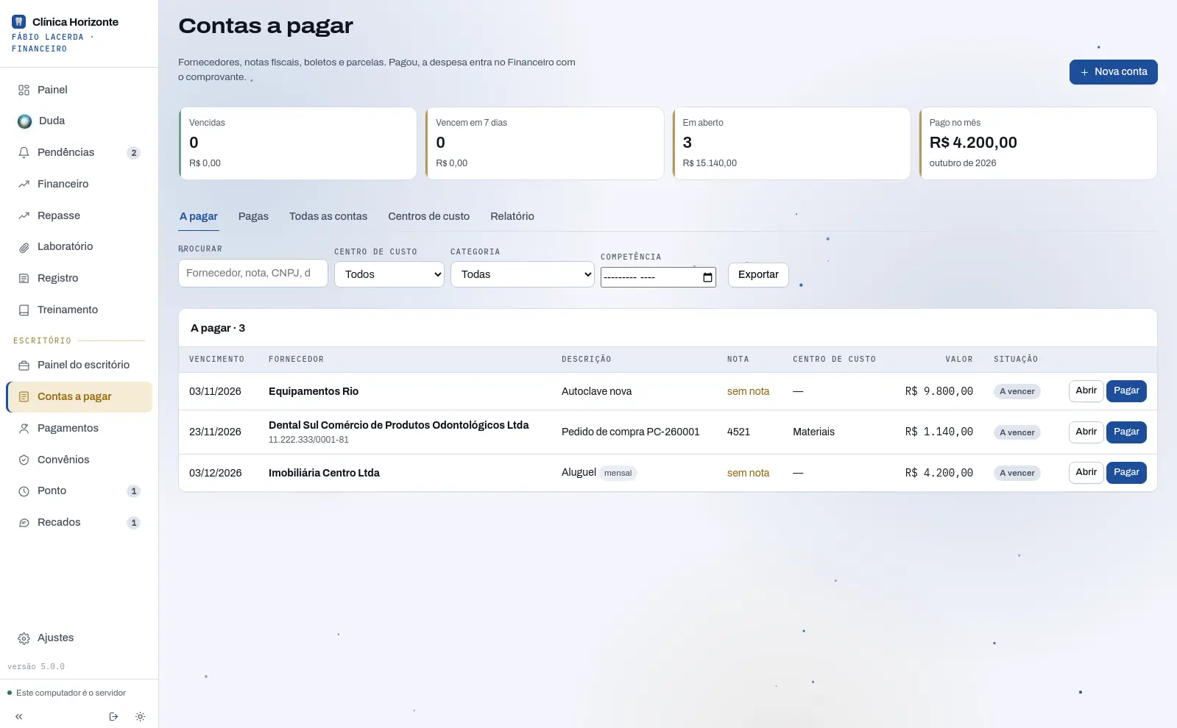Viewport: 1177px width, 728px height.
Task: Click Pagar for Dental Sul Comércio
Action: pyautogui.click(x=1126, y=432)
